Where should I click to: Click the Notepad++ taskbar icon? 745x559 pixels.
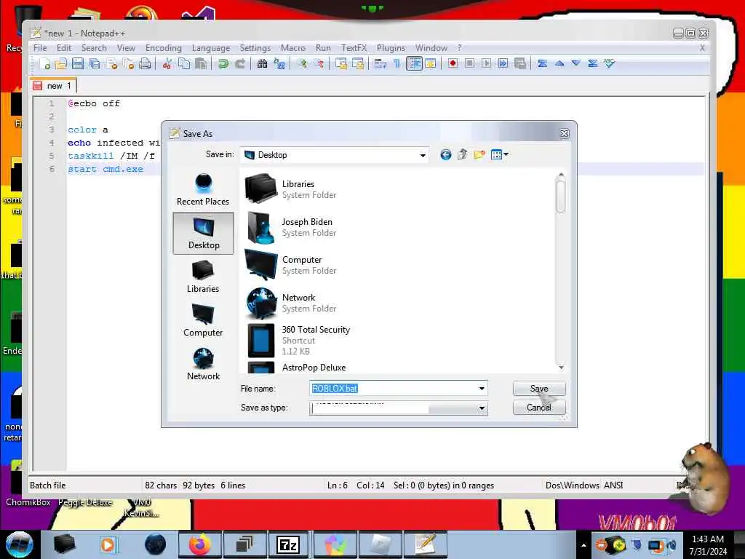point(425,544)
